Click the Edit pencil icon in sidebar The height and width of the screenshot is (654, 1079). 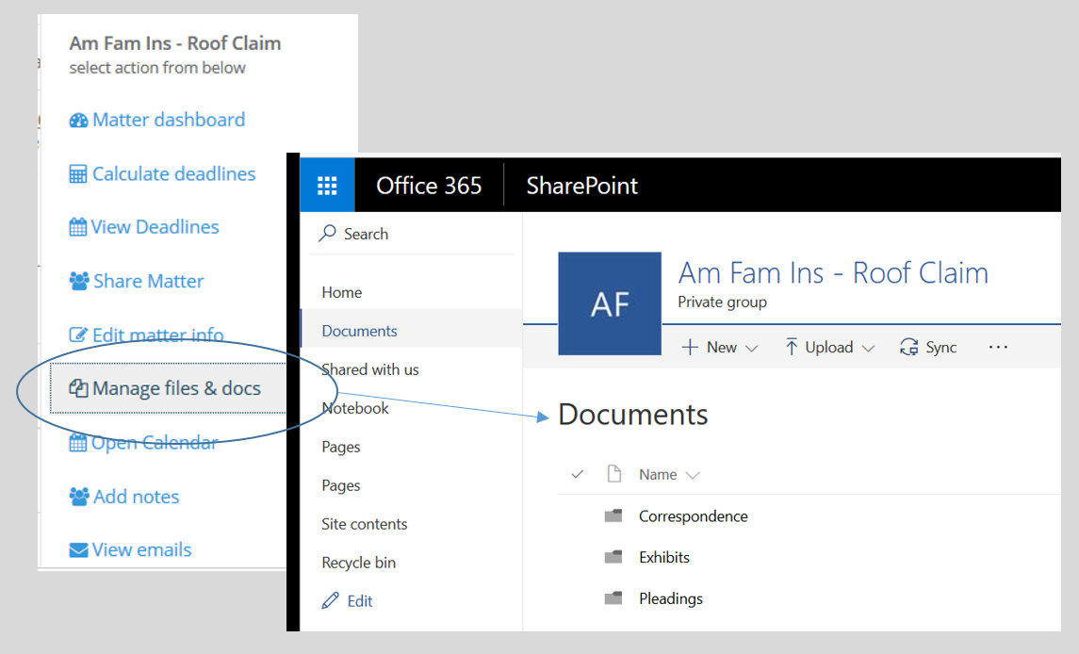click(x=332, y=600)
